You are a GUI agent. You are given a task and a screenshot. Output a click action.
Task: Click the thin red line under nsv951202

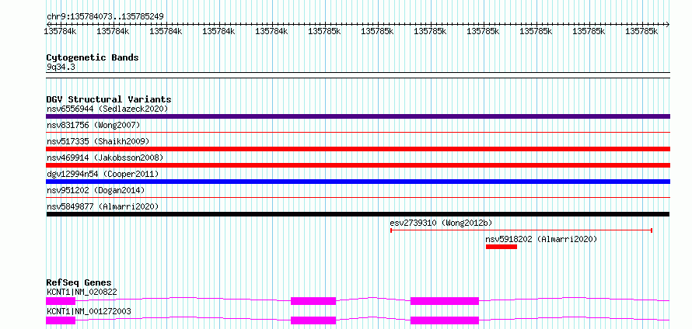(x=358, y=197)
